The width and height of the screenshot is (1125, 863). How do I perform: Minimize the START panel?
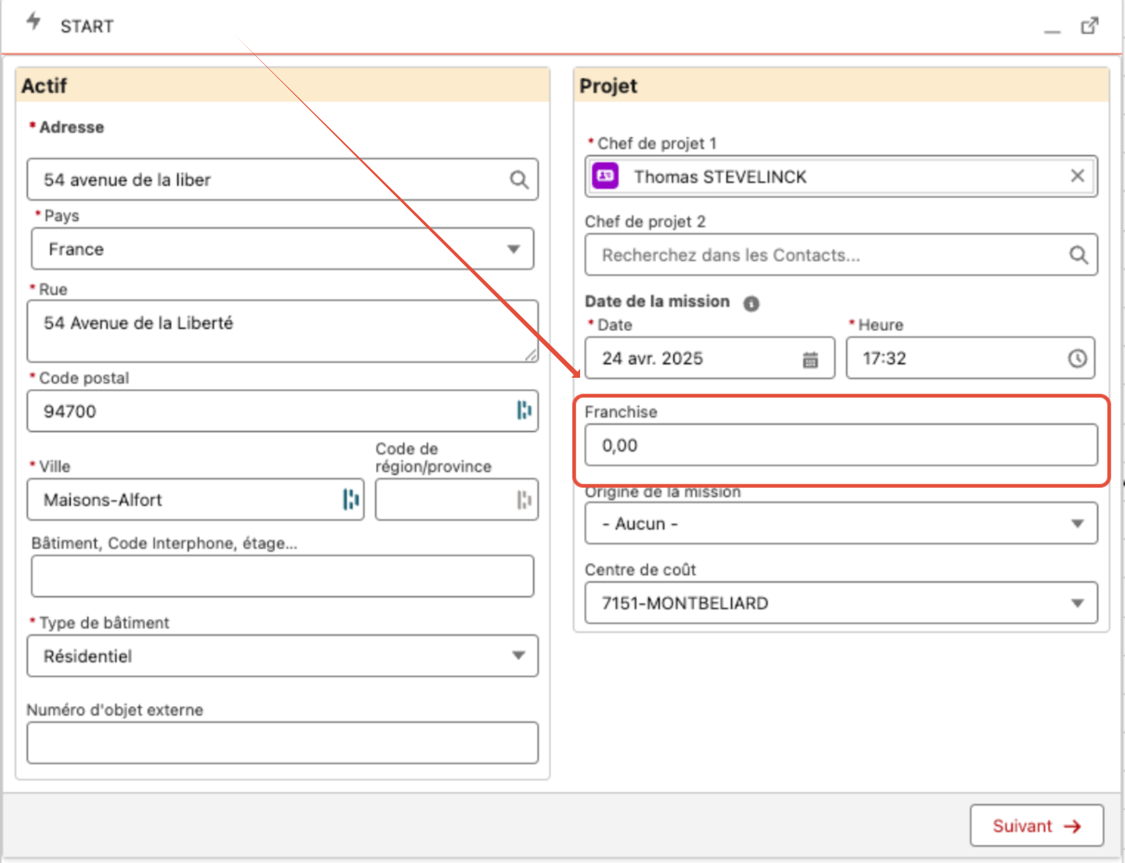point(1052,31)
